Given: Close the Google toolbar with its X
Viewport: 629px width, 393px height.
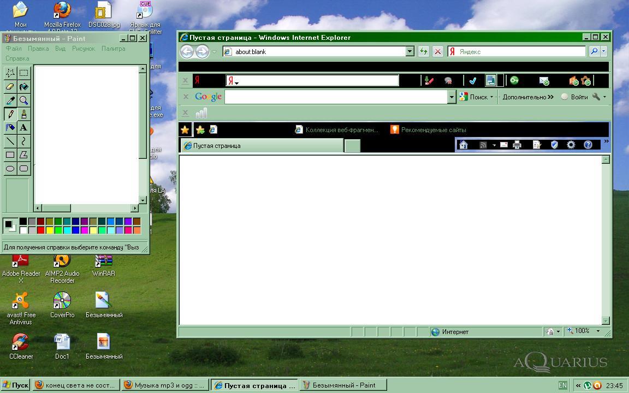Looking at the screenshot, I should coord(186,97).
